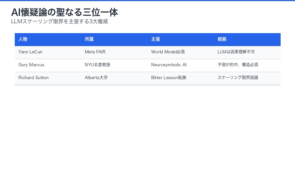Click the Richard Sutton name cell
The width and height of the screenshot is (295, 184).
(x=34, y=78)
